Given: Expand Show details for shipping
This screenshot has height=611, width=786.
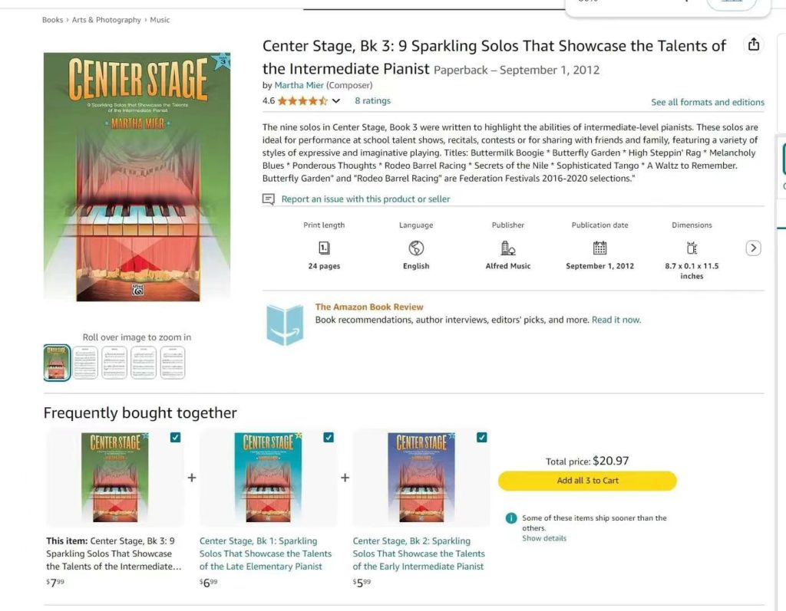Looking at the screenshot, I should pos(544,538).
